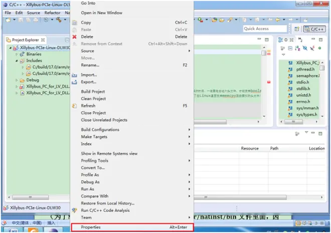Click the Debug folder icon
331x233 pixels.
22,80
